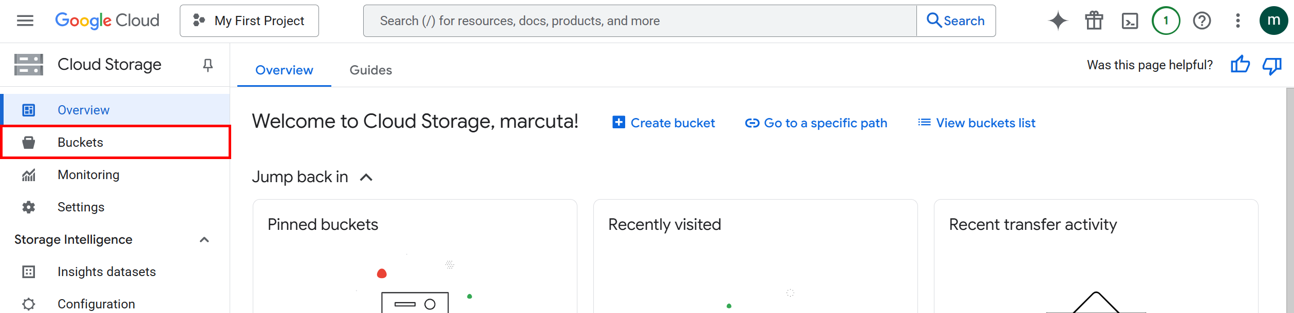The height and width of the screenshot is (313, 1294).
Task: Collapse the Jump back in section
Action: pos(366,177)
